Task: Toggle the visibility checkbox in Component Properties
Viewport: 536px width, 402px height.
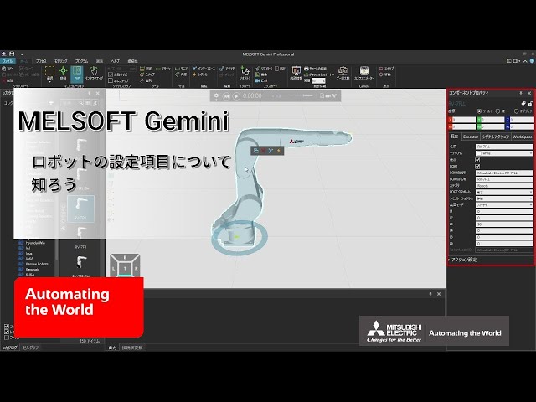Action: point(477,160)
